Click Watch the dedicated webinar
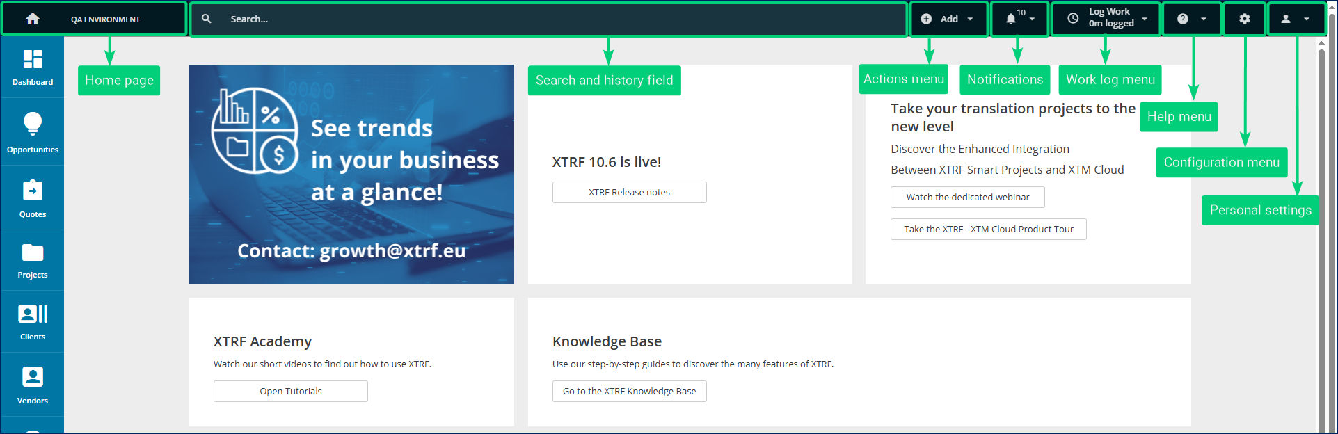This screenshot has width=1338, height=434. tap(968, 198)
